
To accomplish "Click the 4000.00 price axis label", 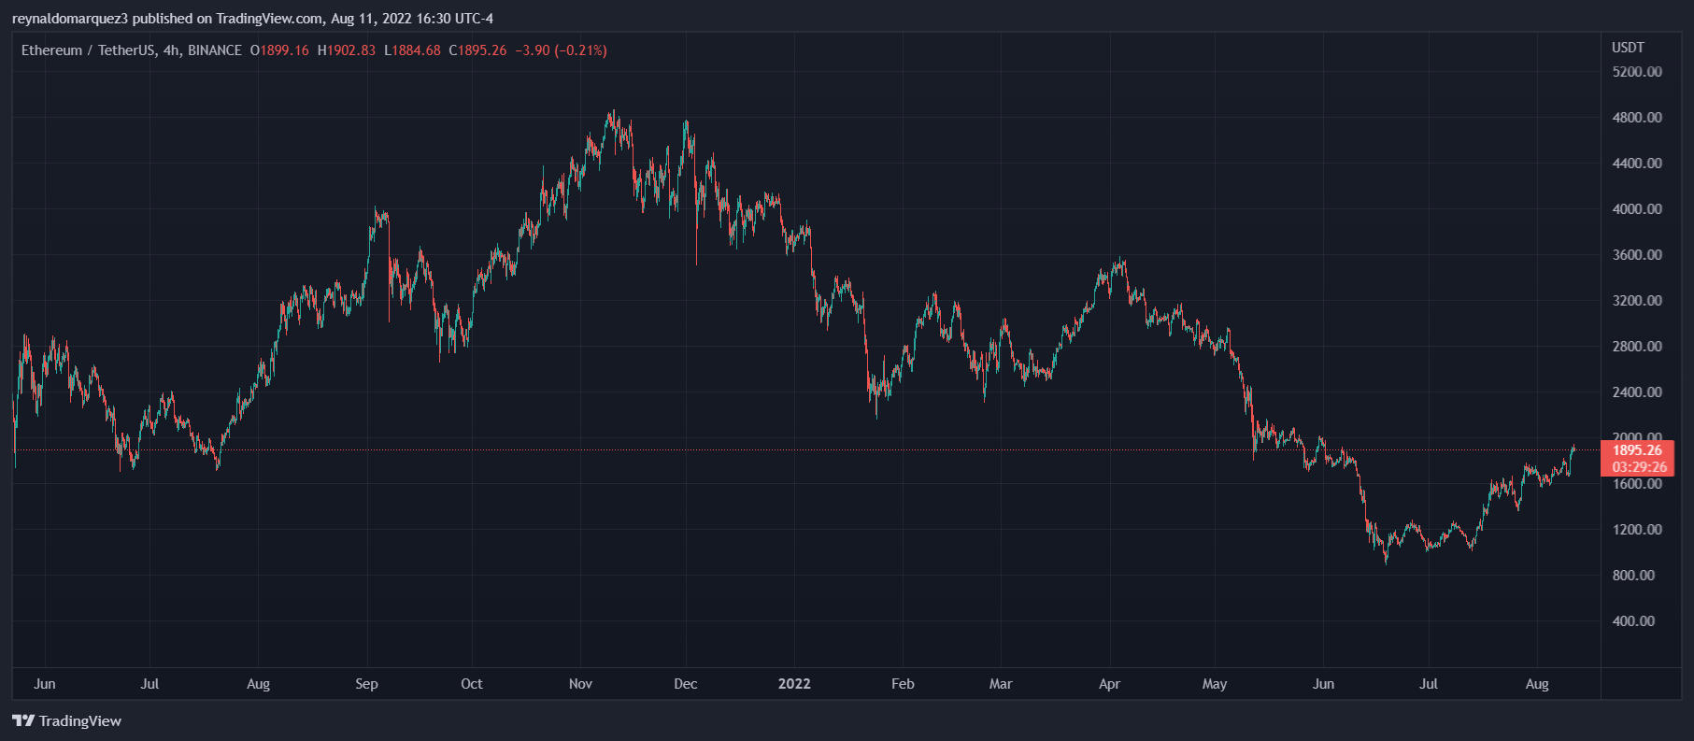I will 1637,209.
